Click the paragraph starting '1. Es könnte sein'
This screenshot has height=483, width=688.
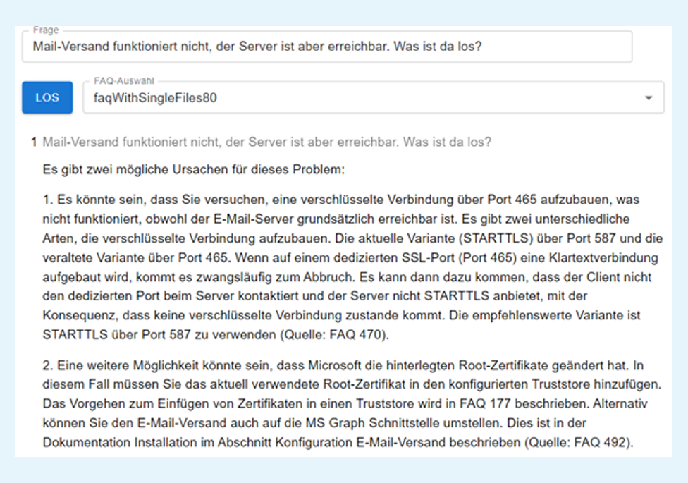352,267
